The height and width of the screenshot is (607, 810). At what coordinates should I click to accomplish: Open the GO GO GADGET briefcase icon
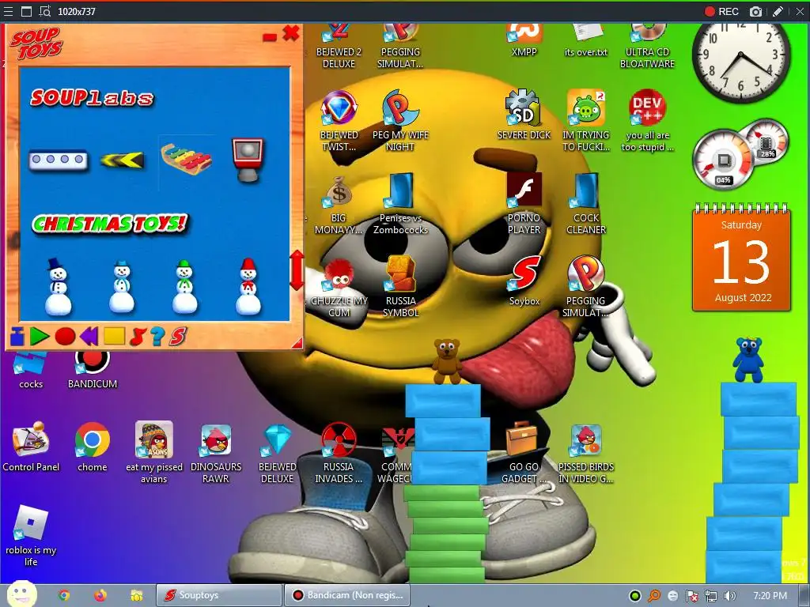(524, 453)
